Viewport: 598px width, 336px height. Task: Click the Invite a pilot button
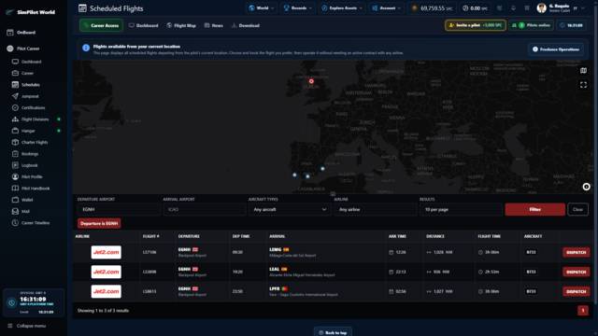click(476, 25)
